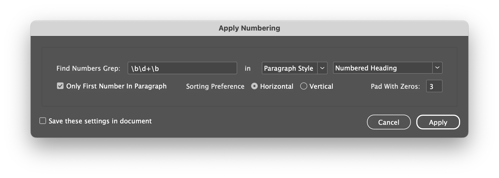
Task: Enable Save these settings in document checkbox
Action: (43, 121)
